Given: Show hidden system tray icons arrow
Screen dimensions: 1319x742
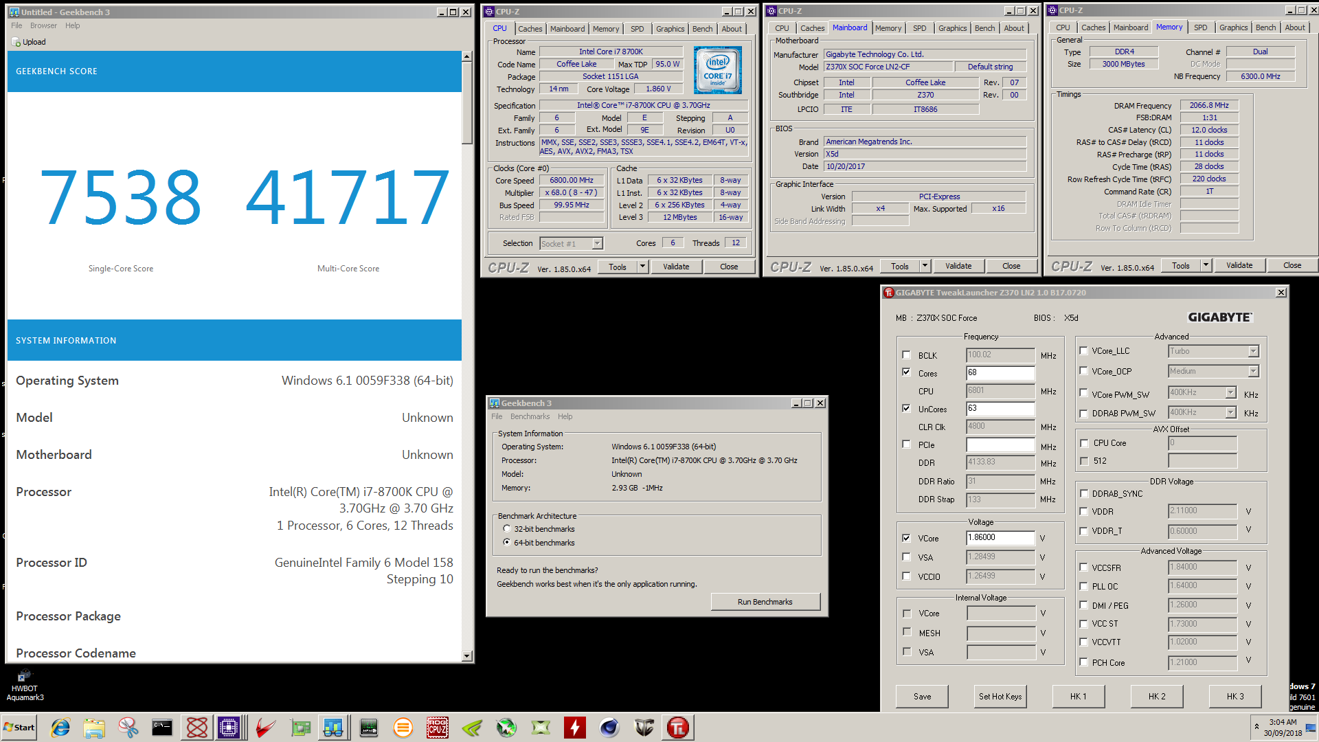Looking at the screenshot, I should coord(1256,727).
